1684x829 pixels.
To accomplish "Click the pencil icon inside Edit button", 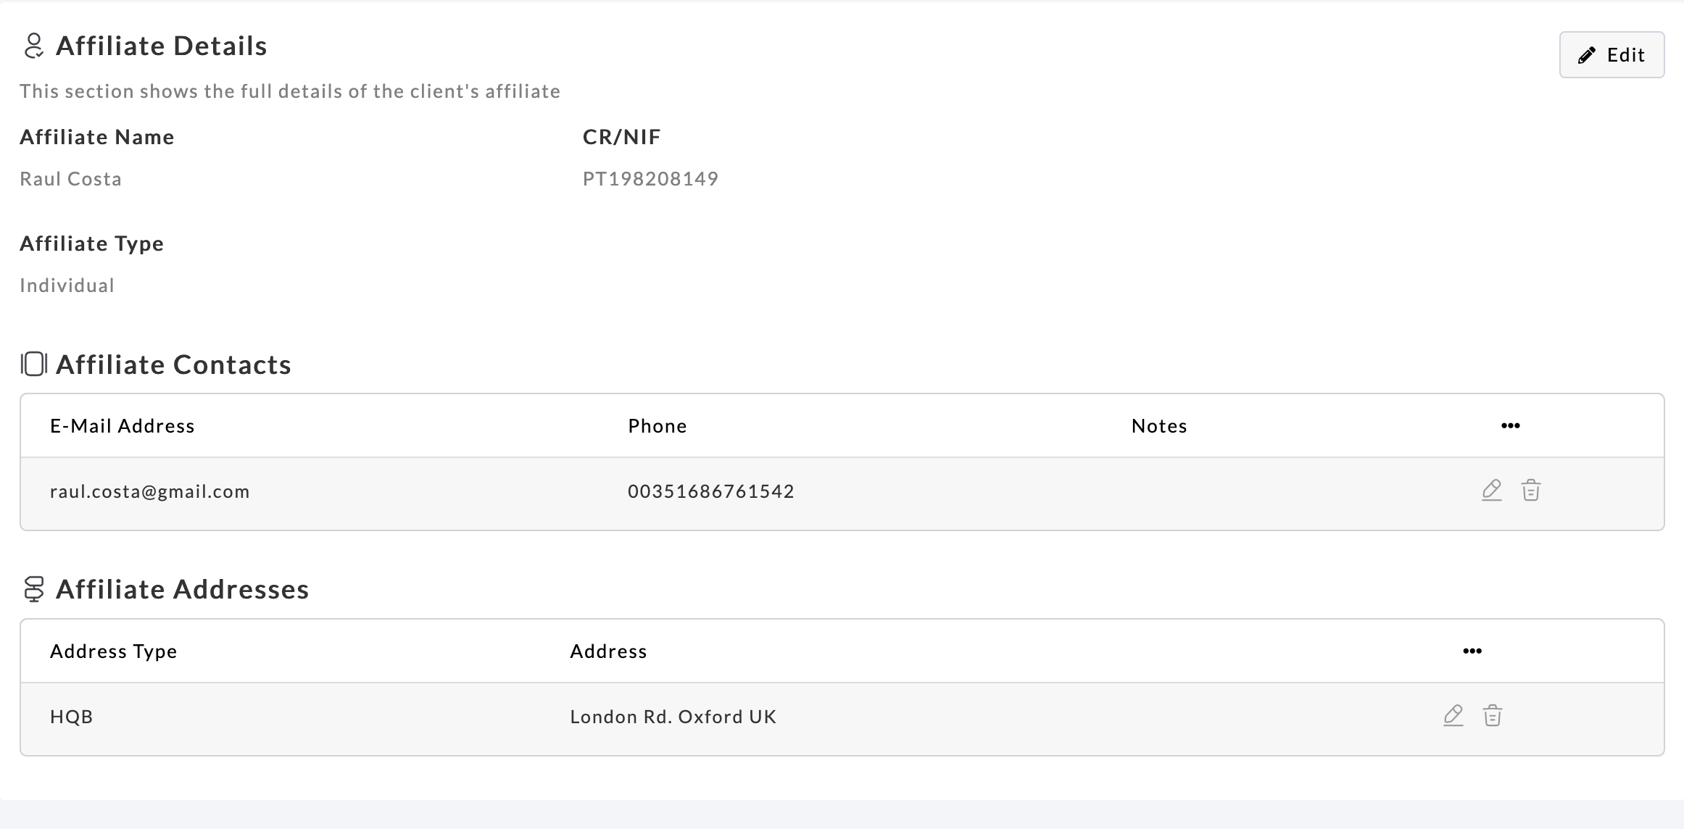I will [x=1586, y=56].
